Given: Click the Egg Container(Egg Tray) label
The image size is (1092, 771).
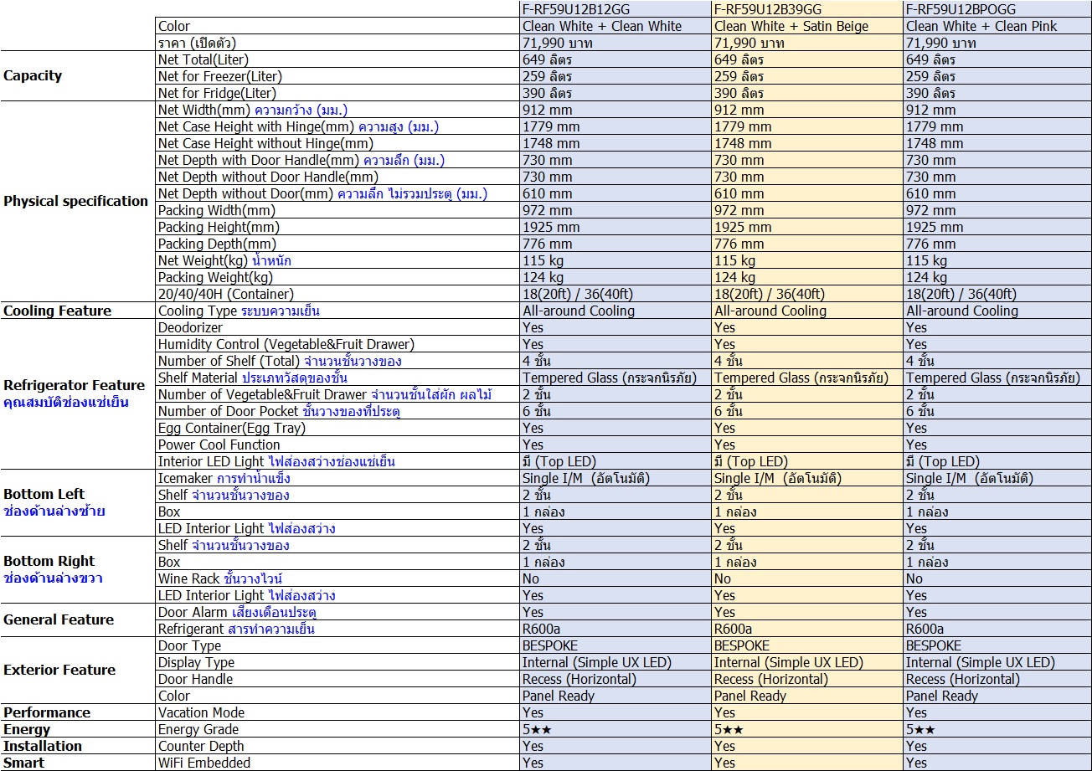Looking at the screenshot, I should pyautogui.click(x=232, y=428).
